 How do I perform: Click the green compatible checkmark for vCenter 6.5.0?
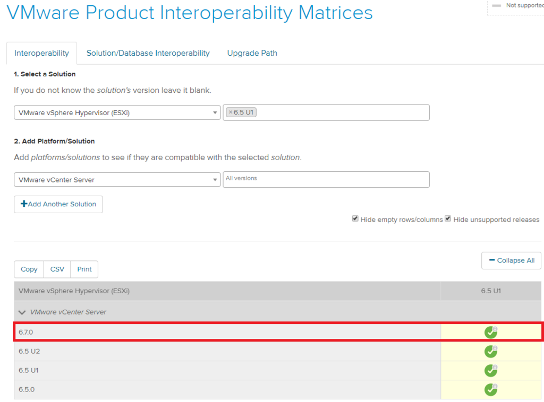click(490, 390)
